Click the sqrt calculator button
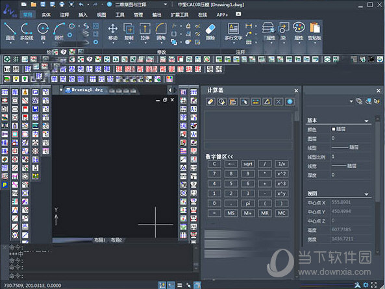 pyautogui.click(x=248, y=164)
